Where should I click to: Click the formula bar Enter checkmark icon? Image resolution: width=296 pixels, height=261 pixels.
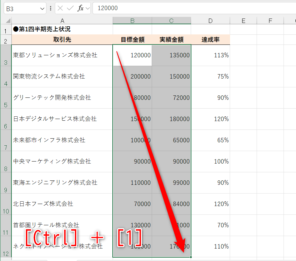pyautogui.click(x=70, y=8)
